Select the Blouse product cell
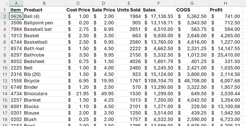Viewport: 246px width, 126px height. pos(44,113)
